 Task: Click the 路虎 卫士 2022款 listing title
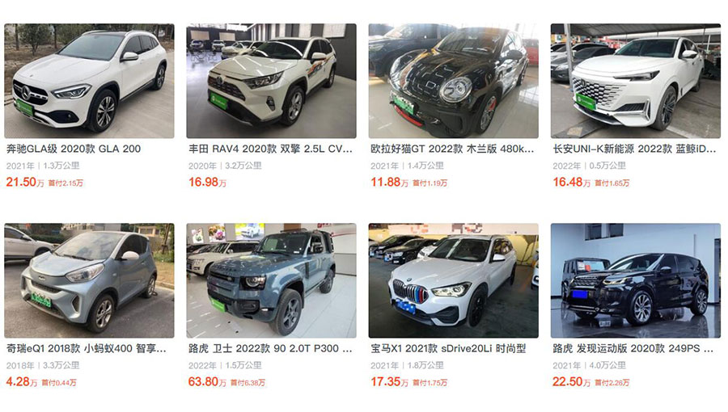pyautogui.click(x=270, y=348)
